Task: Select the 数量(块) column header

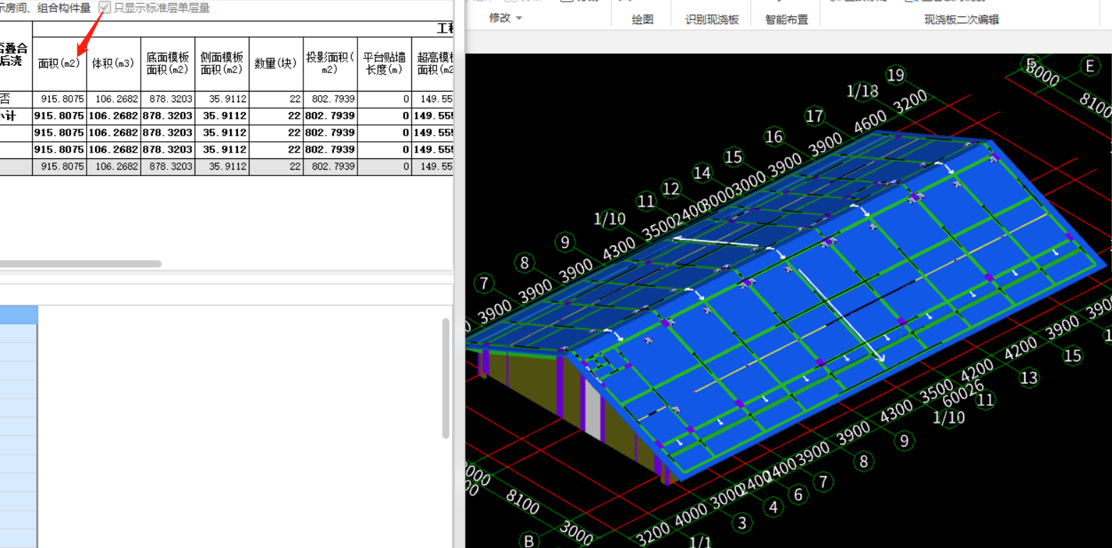Action: point(276,63)
